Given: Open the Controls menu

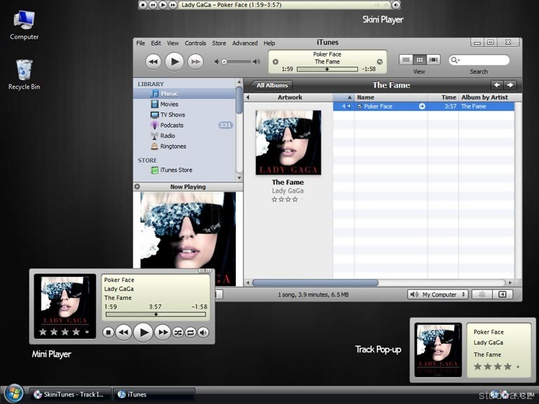Looking at the screenshot, I should pyautogui.click(x=195, y=43).
